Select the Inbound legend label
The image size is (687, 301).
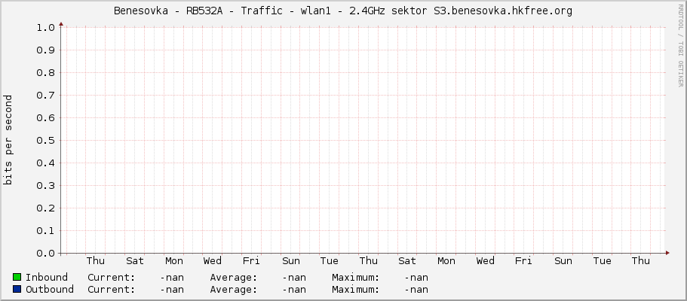click(47, 278)
